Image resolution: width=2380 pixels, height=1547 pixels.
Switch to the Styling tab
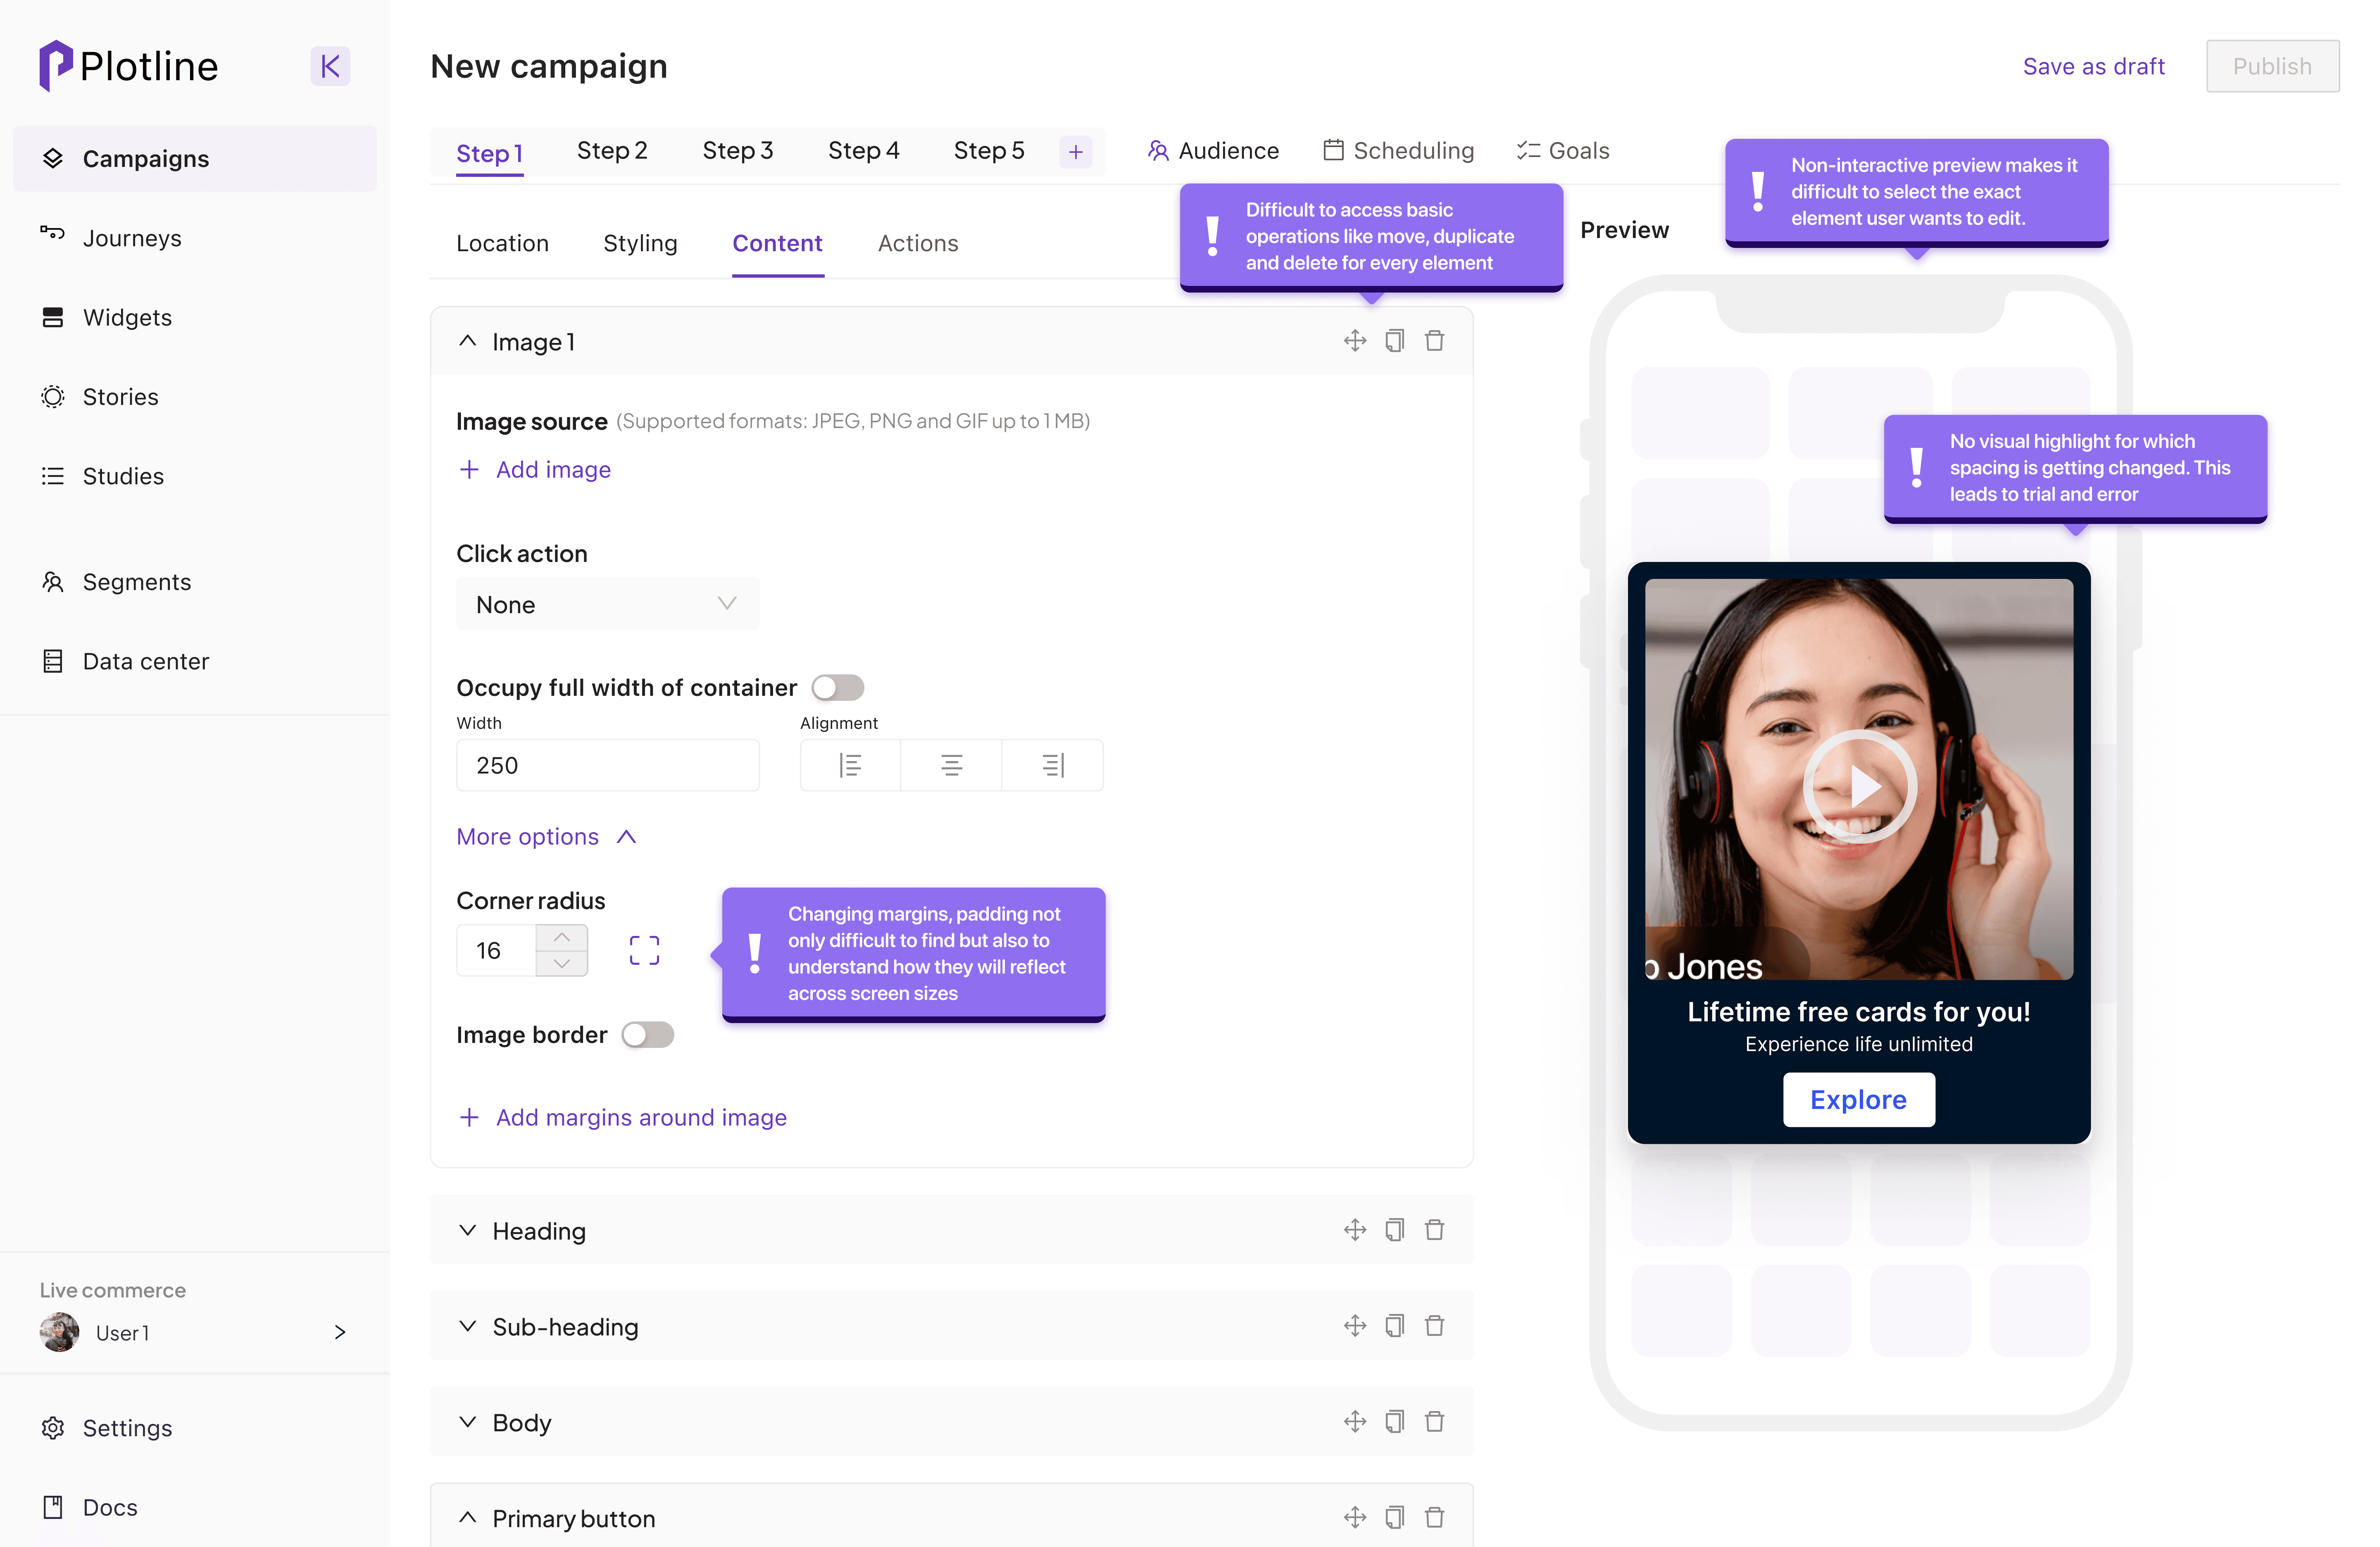[x=640, y=243]
